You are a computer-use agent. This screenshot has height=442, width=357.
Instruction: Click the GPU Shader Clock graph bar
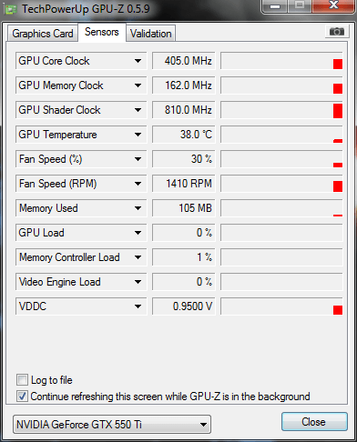point(281,110)
